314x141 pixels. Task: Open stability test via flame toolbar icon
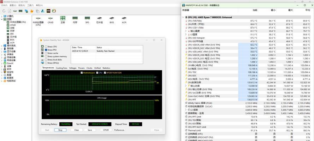[32, 11]
